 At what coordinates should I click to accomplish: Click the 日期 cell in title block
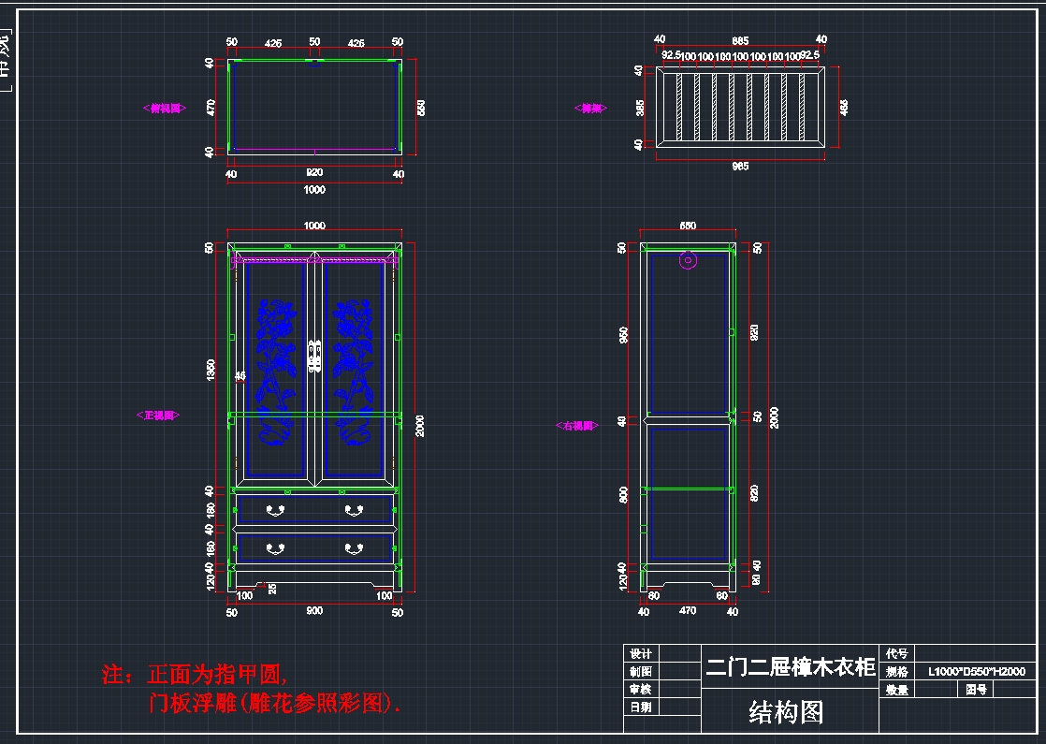640,707
